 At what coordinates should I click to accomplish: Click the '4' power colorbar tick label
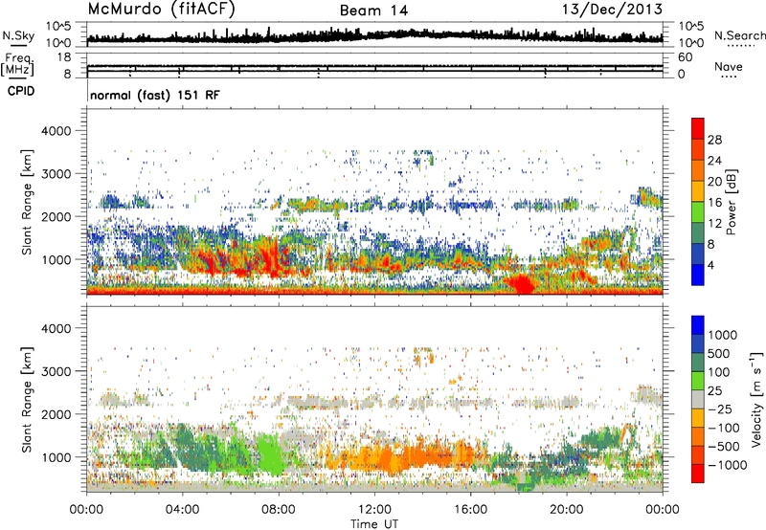[x=710, y=266]
